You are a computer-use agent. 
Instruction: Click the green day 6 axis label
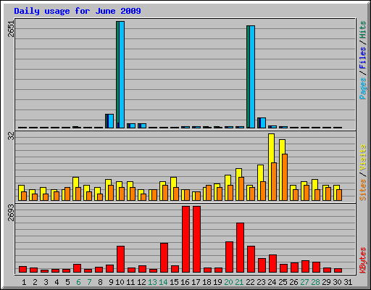coord(78,282)
